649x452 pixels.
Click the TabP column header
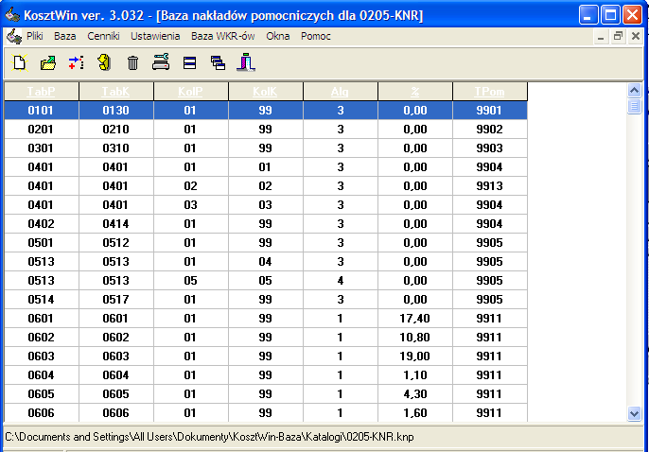click(x=42, y=92)
